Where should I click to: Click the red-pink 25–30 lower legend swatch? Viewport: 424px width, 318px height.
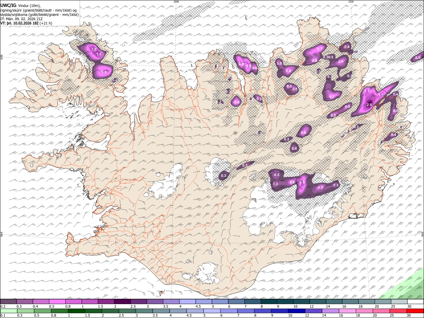coord(398,311)
